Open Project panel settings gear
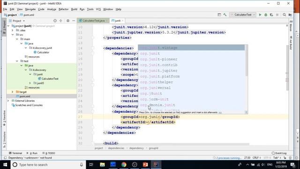The image size is (300, 169). (x=68, y=21)
